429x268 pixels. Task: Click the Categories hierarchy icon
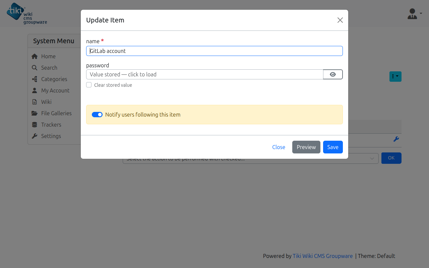coord(34,79)
